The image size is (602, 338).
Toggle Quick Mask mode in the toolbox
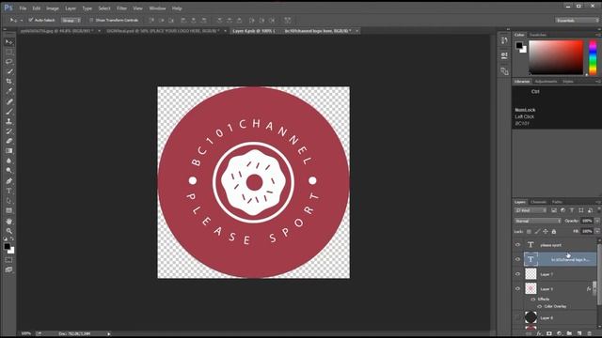(8, 260)
